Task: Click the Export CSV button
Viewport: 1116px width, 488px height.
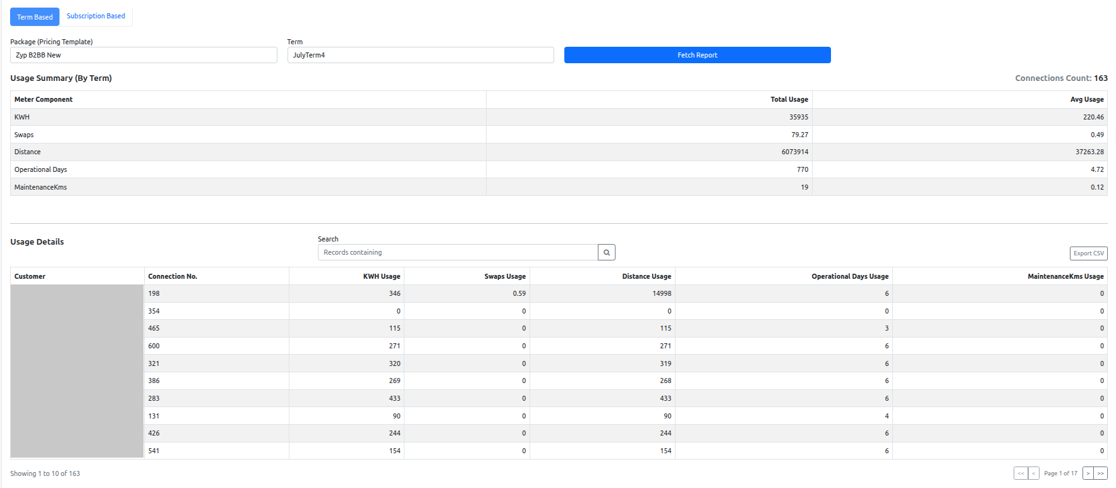Action: coord(1088,253)
